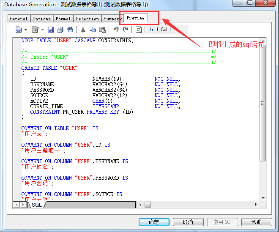
Task: Click the DROP TABLE statement line
Action: pos(77,41)
